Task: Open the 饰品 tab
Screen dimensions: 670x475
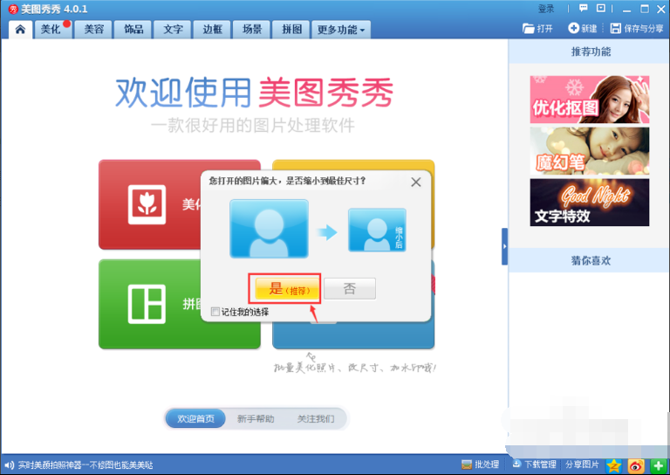Action: coord(133,30)
